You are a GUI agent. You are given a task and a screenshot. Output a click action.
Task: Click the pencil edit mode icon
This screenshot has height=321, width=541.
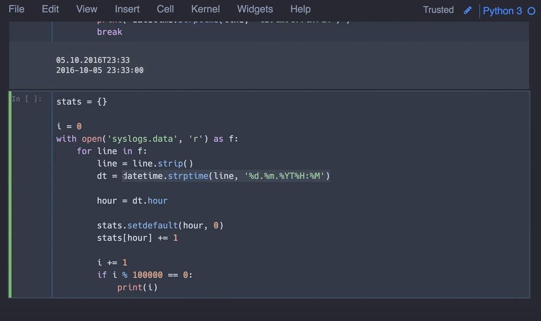point(467,10)
